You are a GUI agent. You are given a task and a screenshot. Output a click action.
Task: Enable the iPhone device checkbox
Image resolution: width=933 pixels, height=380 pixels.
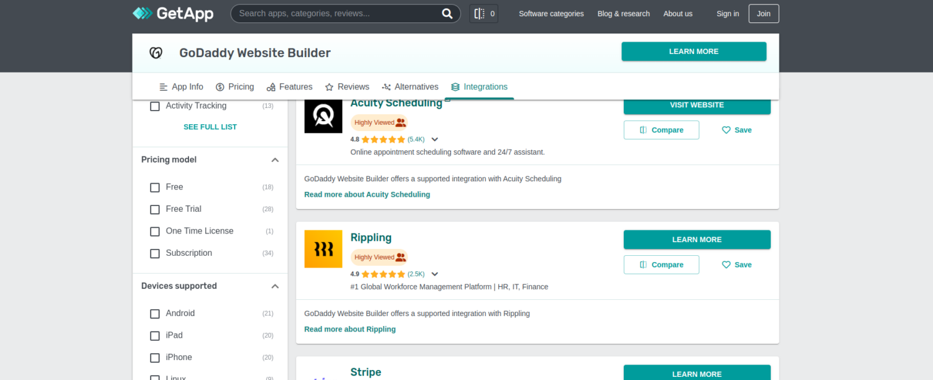click(155, 358)
